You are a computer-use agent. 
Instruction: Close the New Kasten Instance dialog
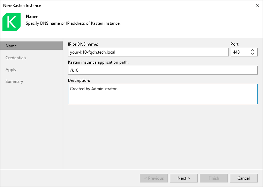tap(257, 5)
